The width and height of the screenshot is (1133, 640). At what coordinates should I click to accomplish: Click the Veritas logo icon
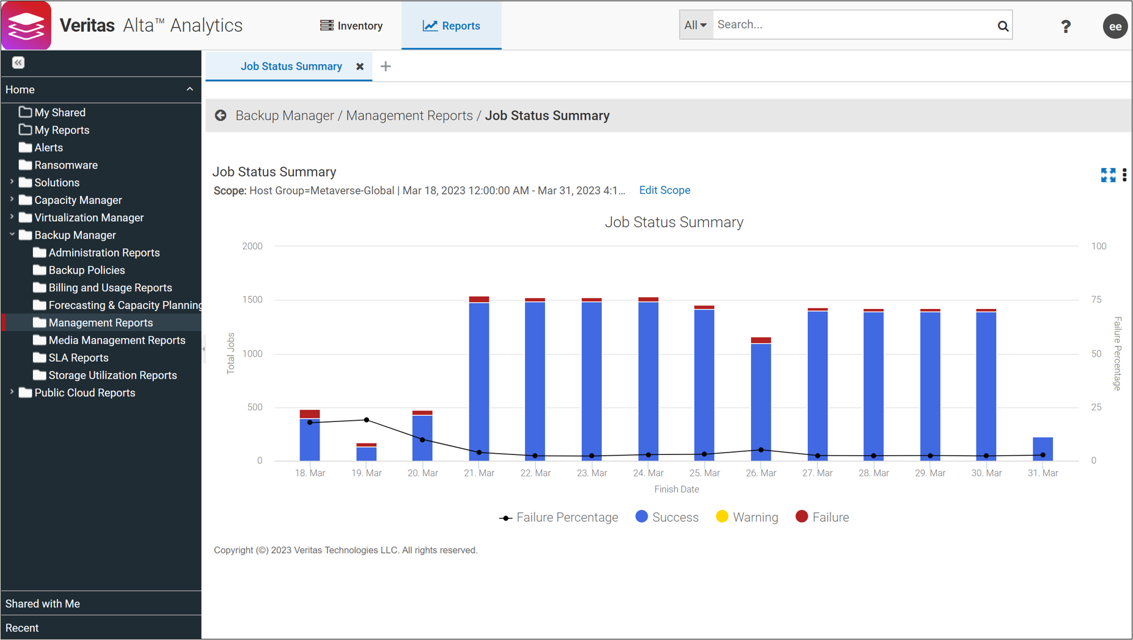pos(26,26)
